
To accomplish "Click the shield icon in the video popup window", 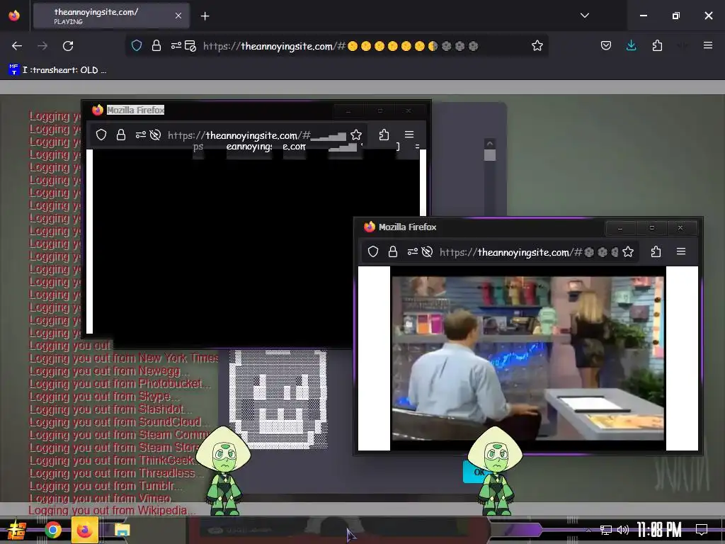I will [x=373, y=251].
